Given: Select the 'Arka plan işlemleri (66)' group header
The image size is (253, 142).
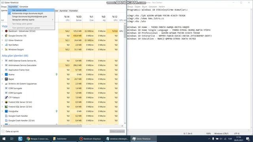Looking at the screenshot, I should [x=15, y=56].
